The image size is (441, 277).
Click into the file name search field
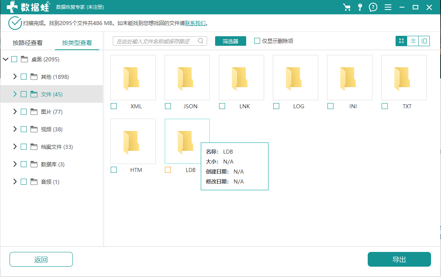tap(155, 41)
